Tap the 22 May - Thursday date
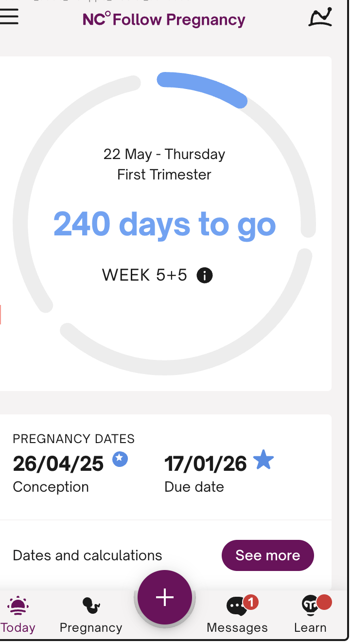This screenshot has height=642, width=351. coord(164,155)
